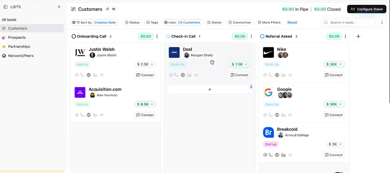390x173 pixels.
Task: Open three-dot menu on Onboarding Call column
Action: pos(157,36)
